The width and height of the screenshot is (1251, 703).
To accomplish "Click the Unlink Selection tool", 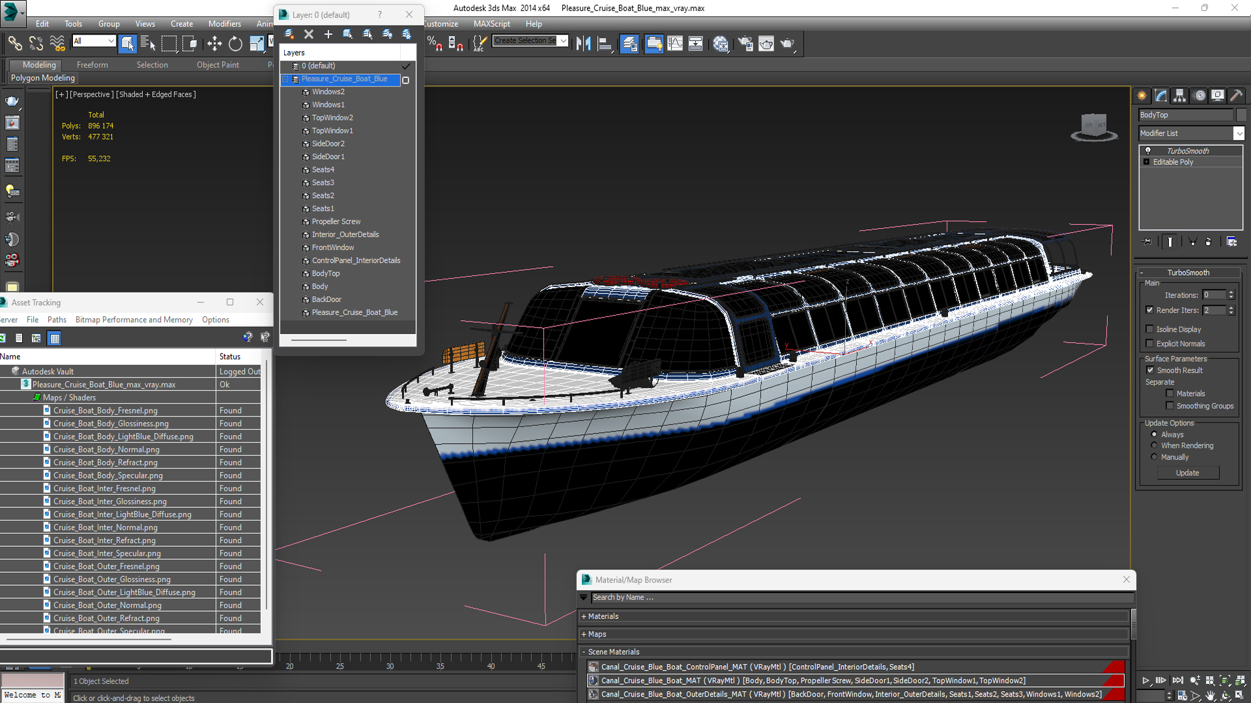I will click(x=36, y=44).
